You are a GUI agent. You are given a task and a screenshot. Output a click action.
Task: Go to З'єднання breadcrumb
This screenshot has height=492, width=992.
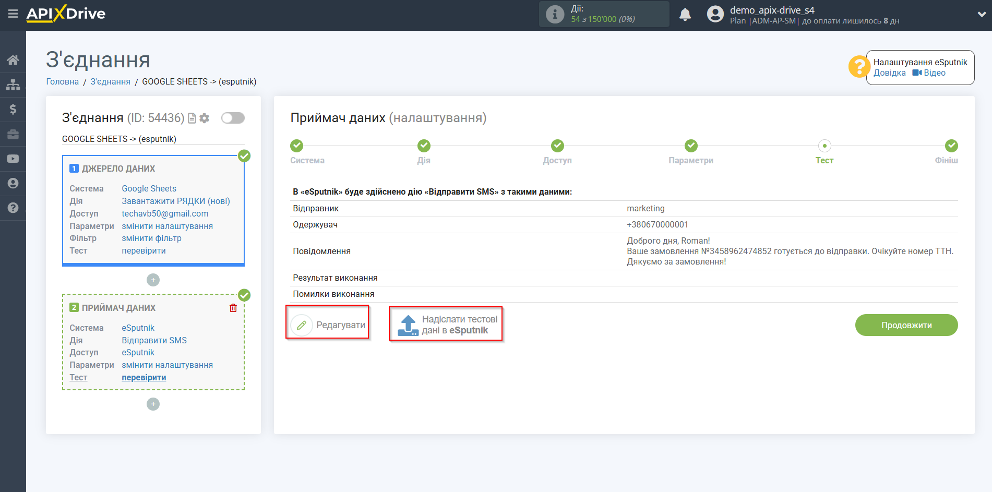pos(111,81)
